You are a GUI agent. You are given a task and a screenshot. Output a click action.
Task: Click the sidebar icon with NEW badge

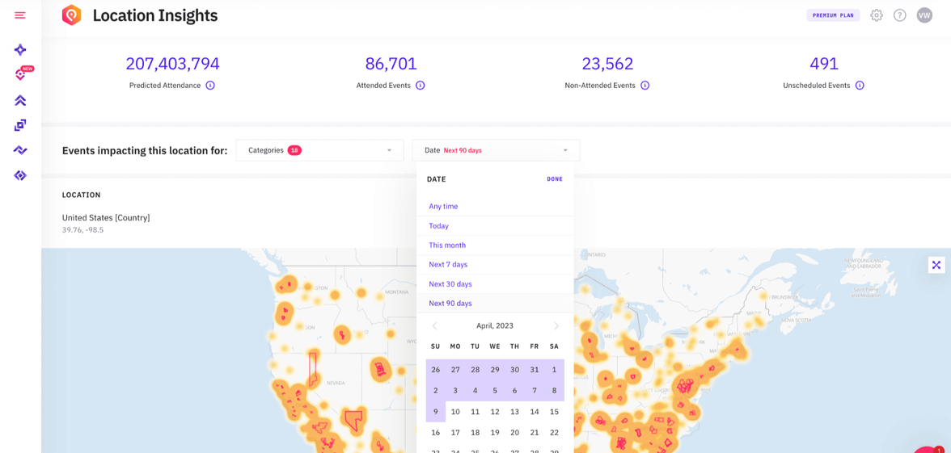coord(21,74)
